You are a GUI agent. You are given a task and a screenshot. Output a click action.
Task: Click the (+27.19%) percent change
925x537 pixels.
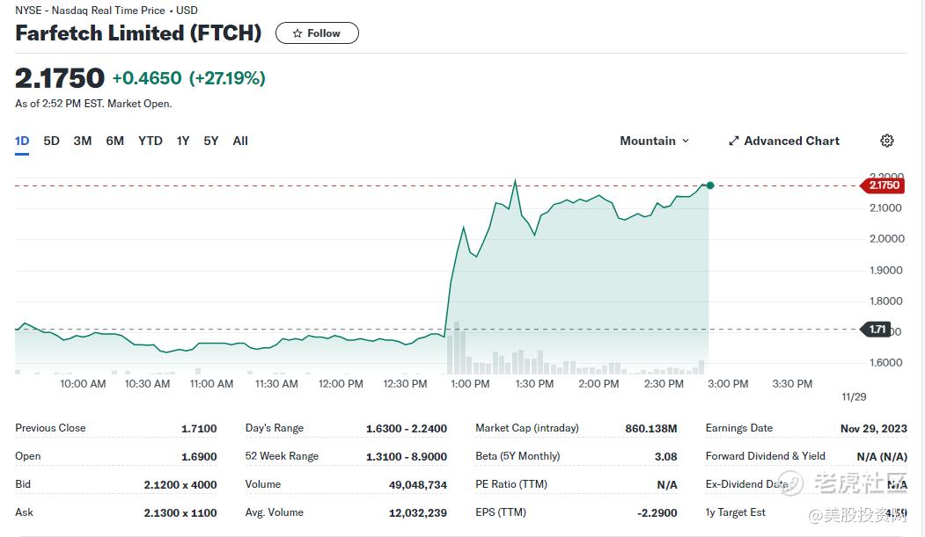click(227, 77)
